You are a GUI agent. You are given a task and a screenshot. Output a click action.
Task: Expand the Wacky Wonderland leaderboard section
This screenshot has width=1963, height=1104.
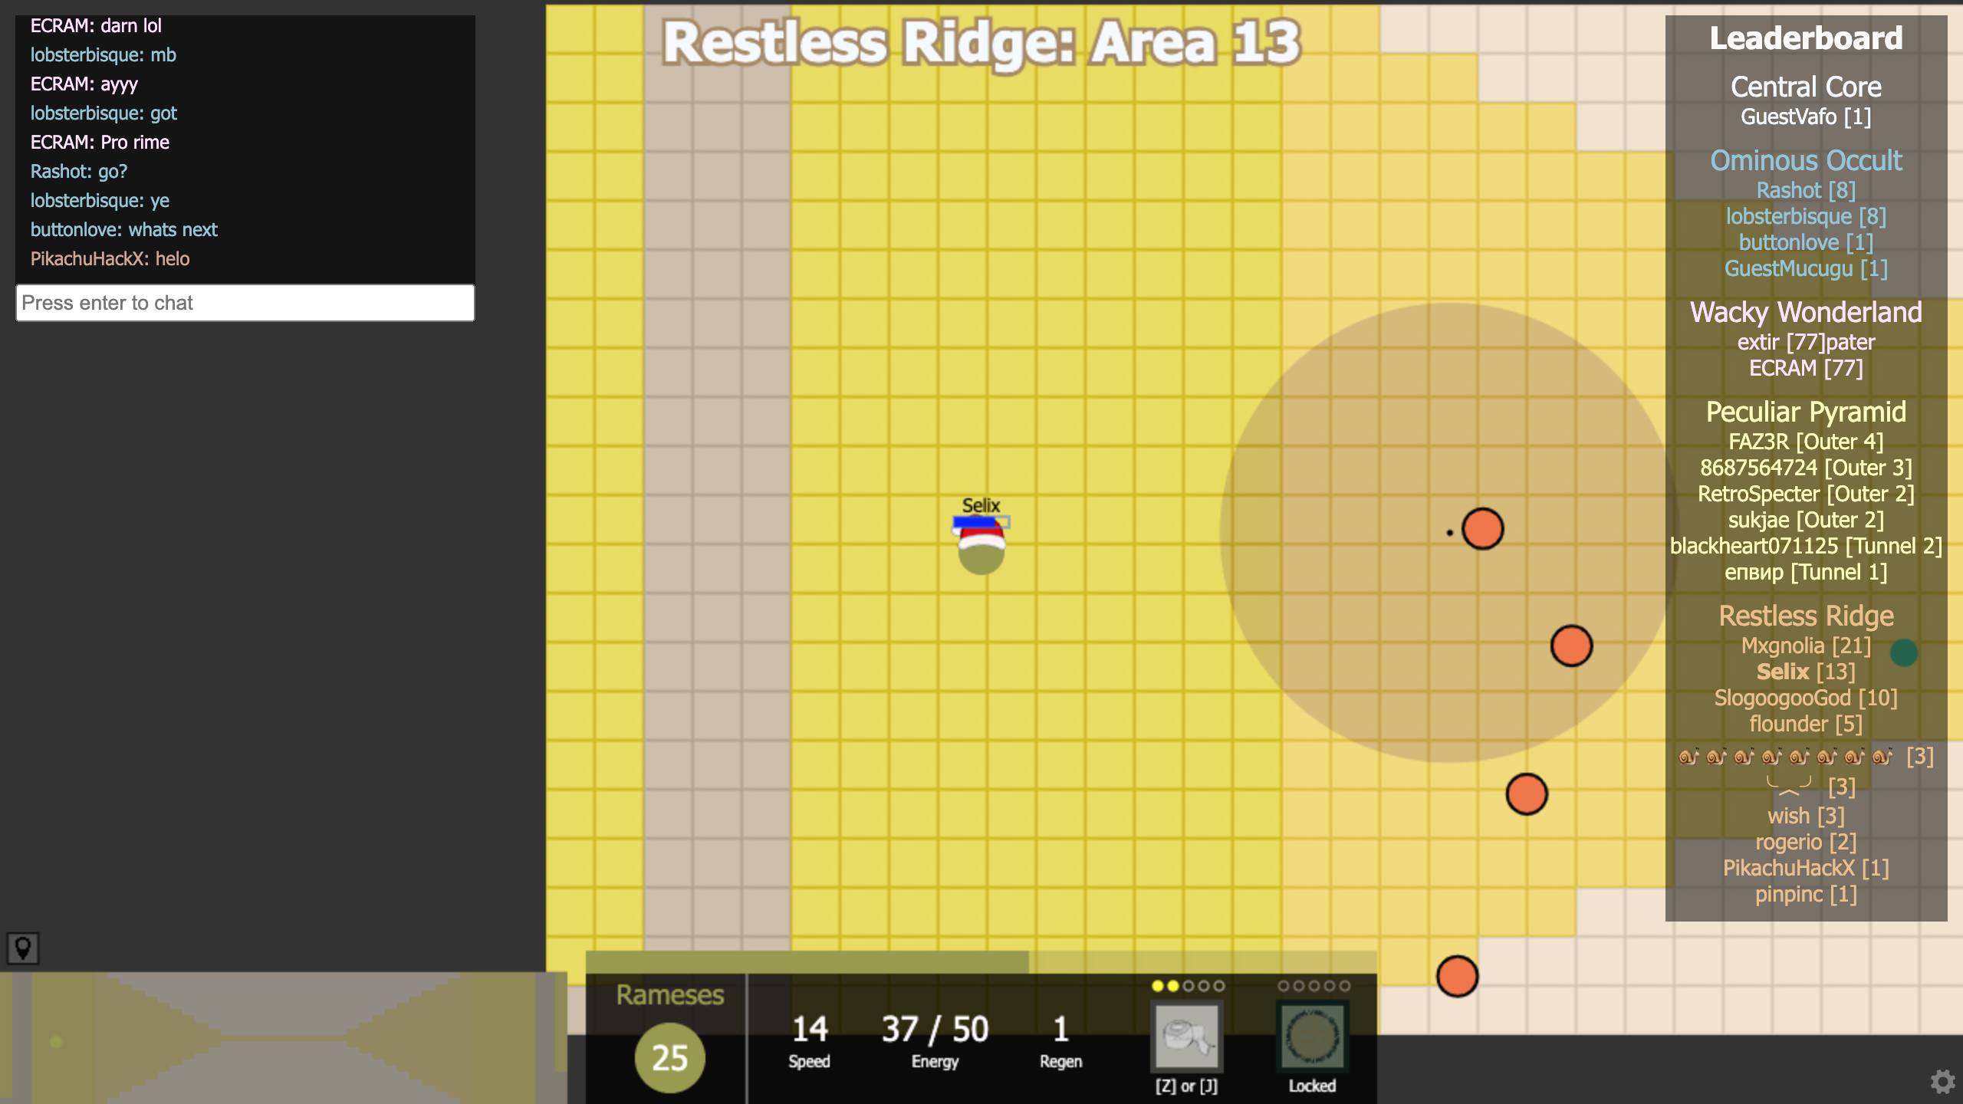1805,311
